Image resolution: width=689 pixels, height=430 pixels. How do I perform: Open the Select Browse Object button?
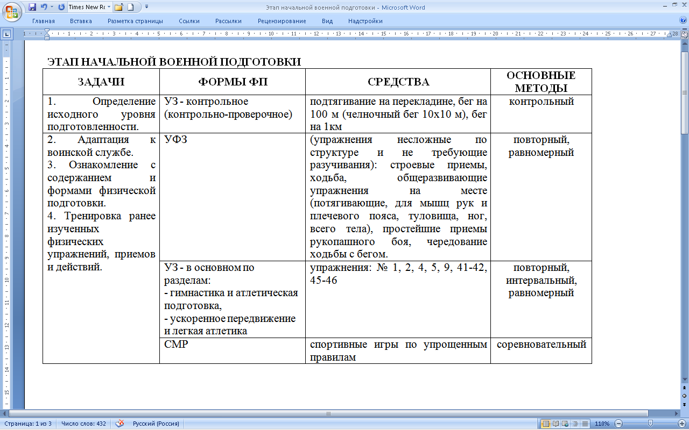pyautogui.click(x=684, y=396)
